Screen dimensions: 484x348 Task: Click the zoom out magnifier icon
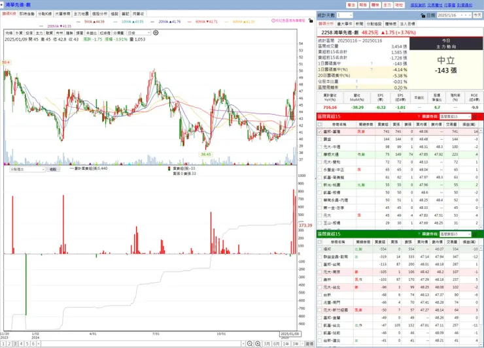coord(250,343)
